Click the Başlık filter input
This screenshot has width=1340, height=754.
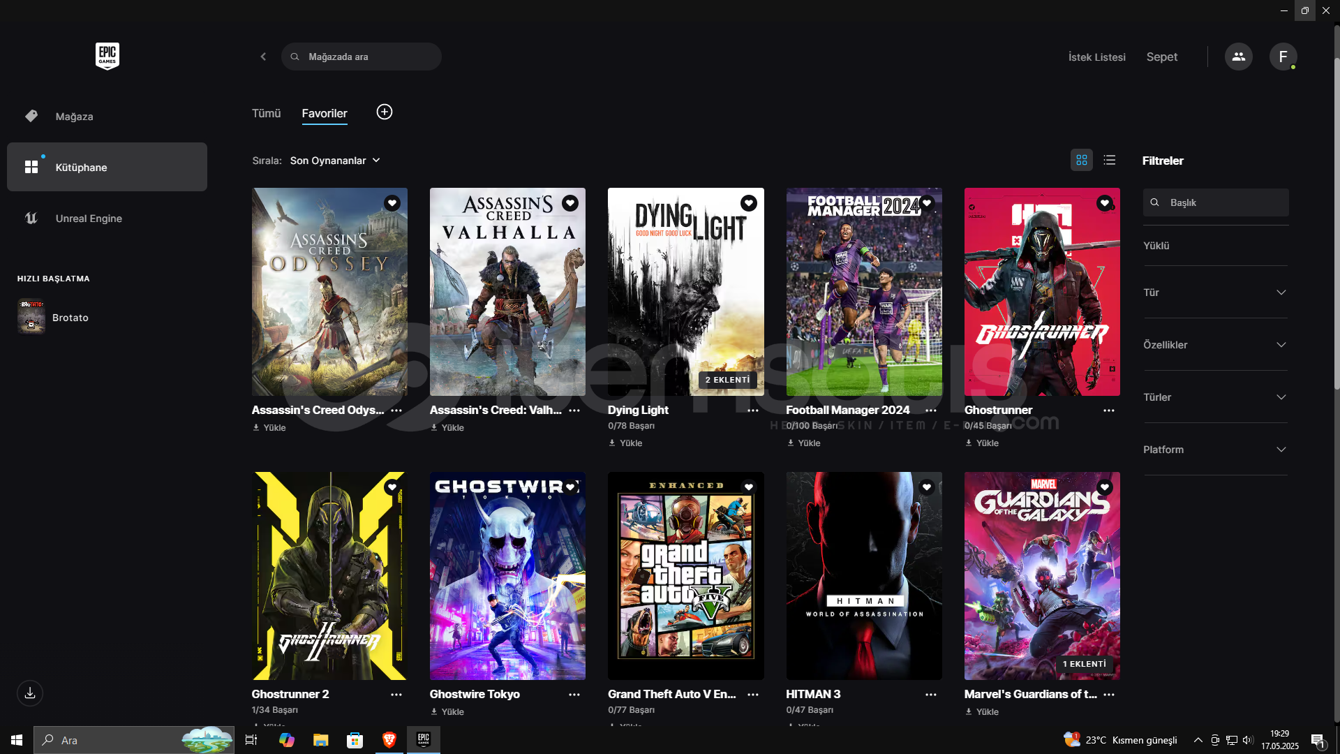click(1216, 202)
